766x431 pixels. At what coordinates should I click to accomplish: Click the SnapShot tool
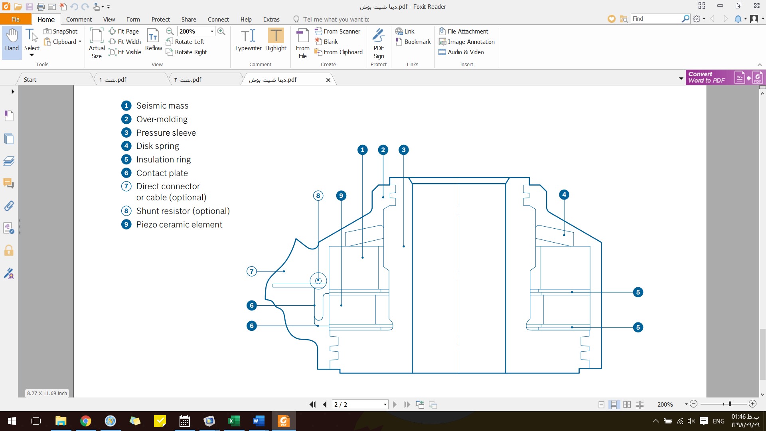(x=61, y=31)
